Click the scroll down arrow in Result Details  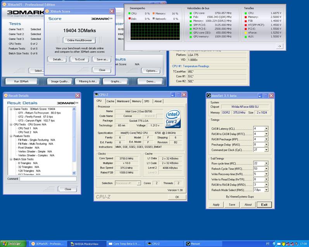(x=74, y=173)
